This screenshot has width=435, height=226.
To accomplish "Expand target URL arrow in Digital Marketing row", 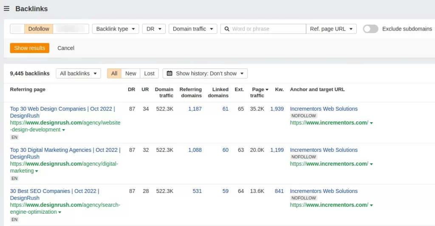I will (x=371, y=164).
